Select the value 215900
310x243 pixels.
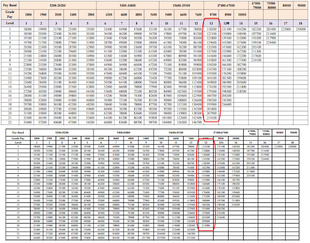click(x=206, y=226)
